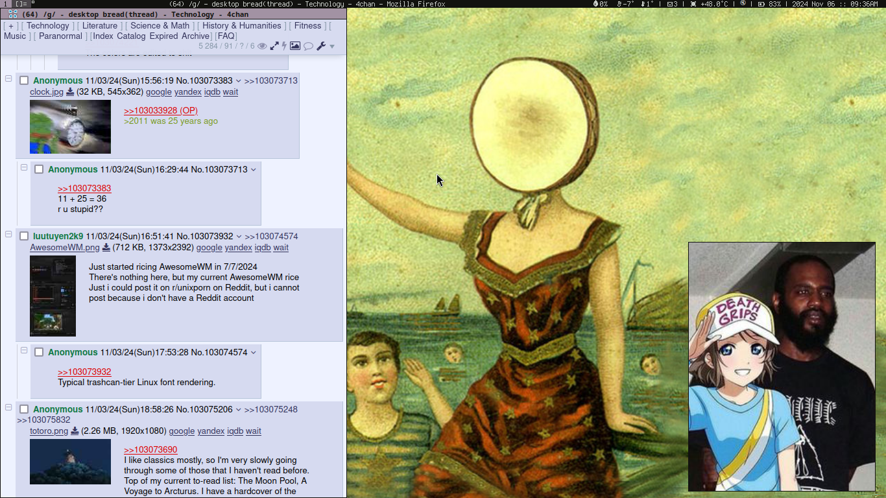Viewport: 886px width, 498px height.
Task: Check the box for post No.103073383
Action: point(24,80)
